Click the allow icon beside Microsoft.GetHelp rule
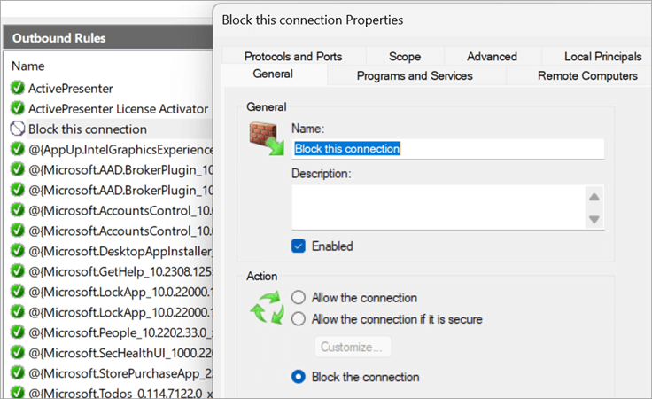Image resolution: width=652 pixels, height=399 pixels. click(17, 270)
